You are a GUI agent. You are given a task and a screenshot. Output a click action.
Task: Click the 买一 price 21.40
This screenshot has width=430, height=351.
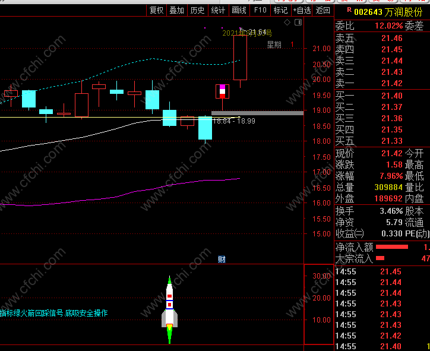tap(392, 96)
